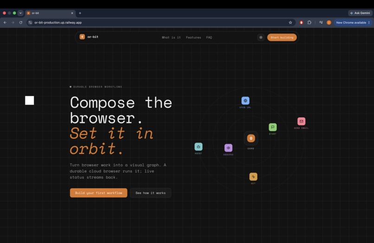Reload the page with refresh icon

(x=21, y=22)
